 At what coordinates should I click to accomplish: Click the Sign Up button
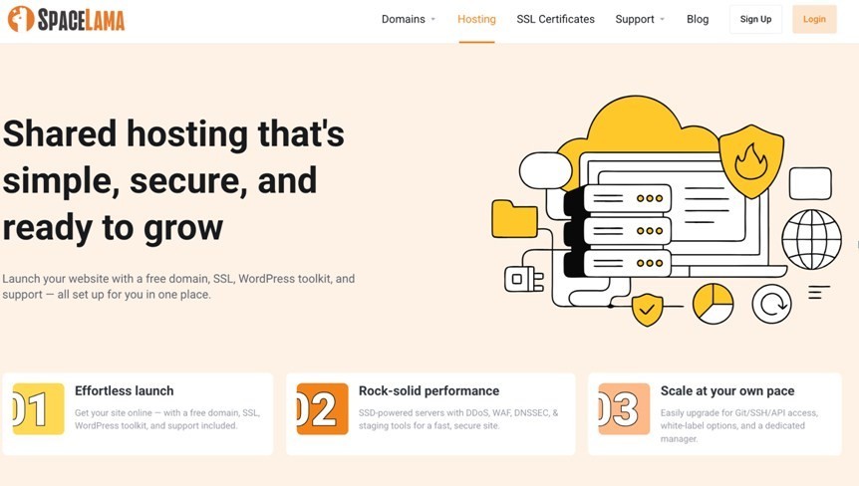[755, 19]
